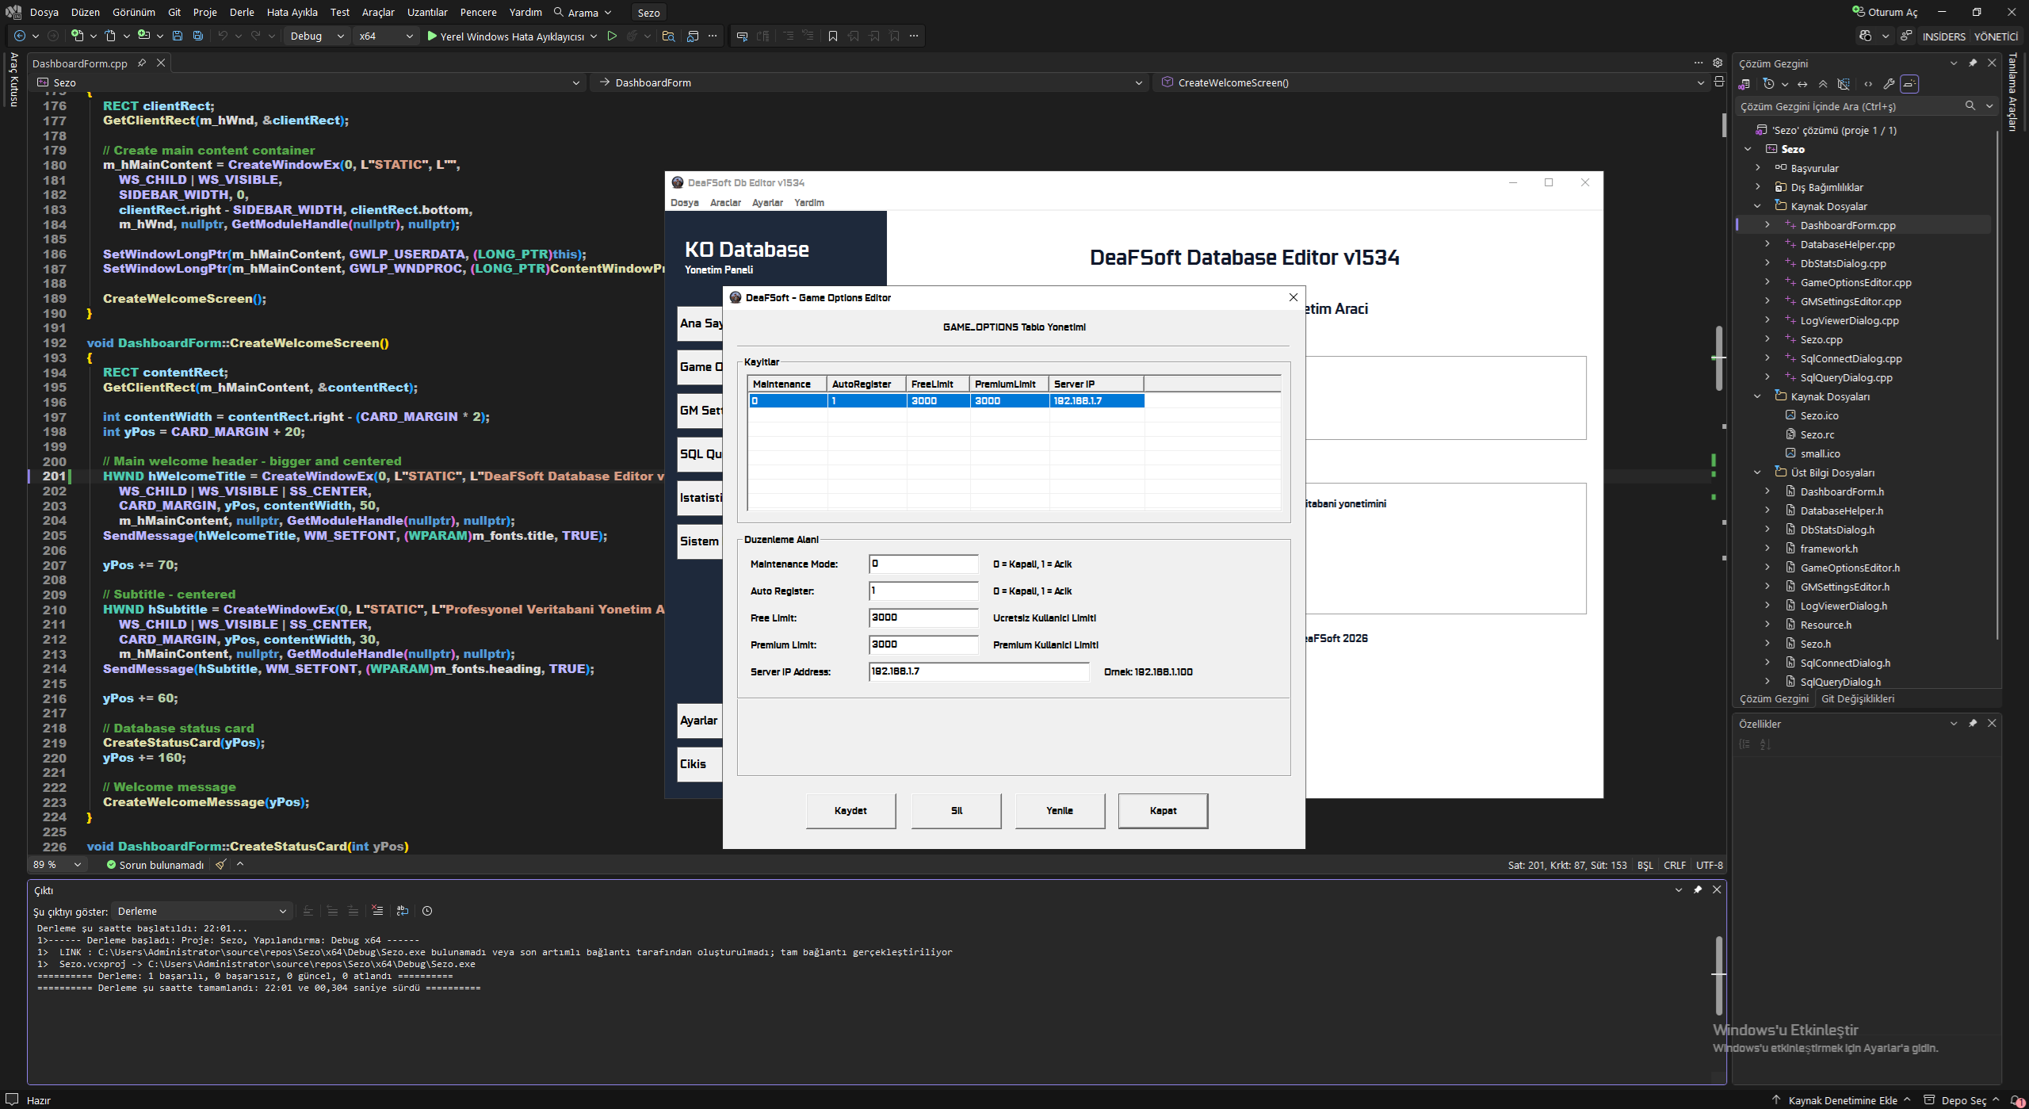This screenshot has width=2029, height=1109.
Task: Click the Kaydet button in Game Options Editor
Action: [850, 810]
